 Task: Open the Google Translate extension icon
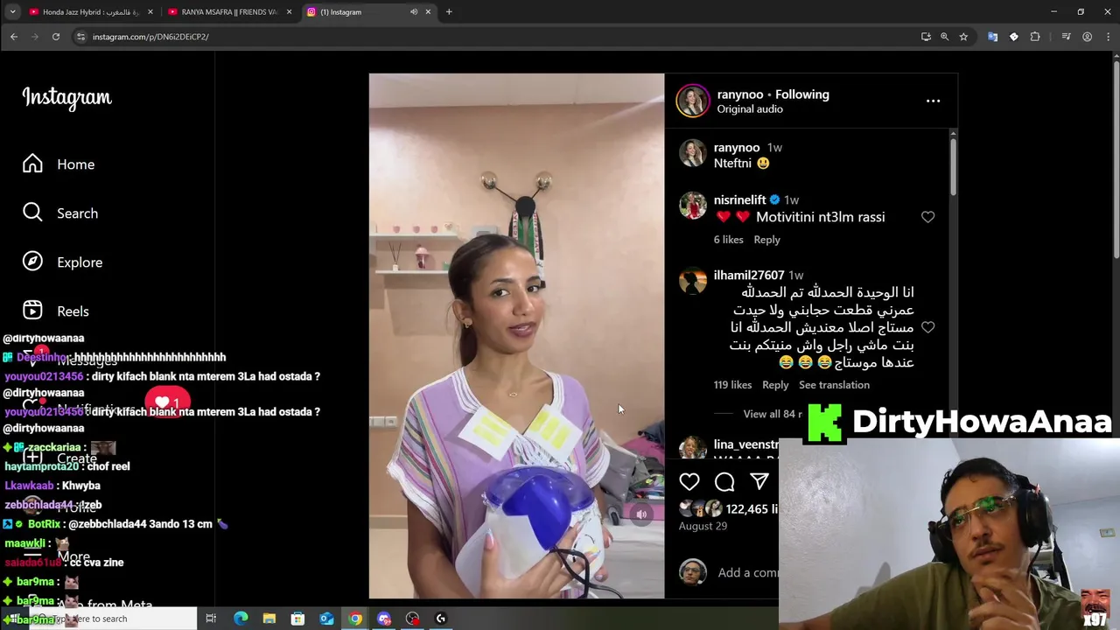(992, 37)
